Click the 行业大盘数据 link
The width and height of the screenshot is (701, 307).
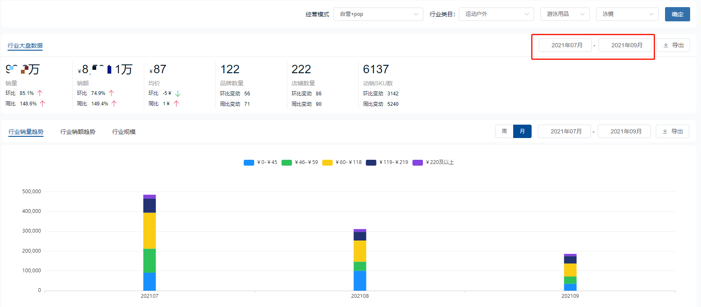pos(25,46)
